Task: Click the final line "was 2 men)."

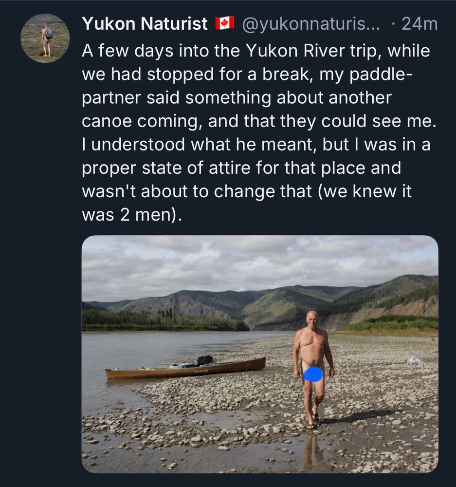Action: [x=131, y=215]
